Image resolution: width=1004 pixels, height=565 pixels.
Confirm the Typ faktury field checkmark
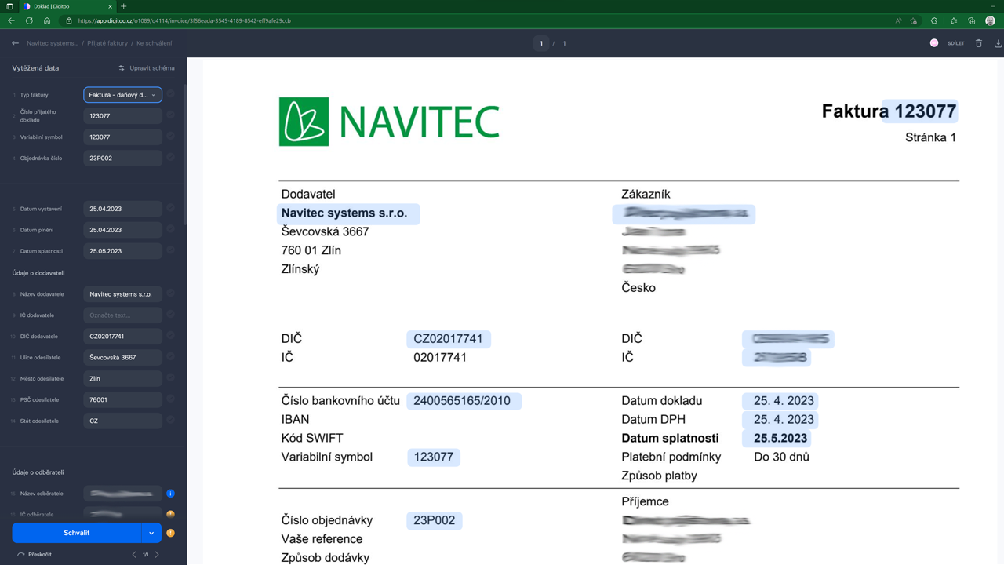[x=170, y=94]
